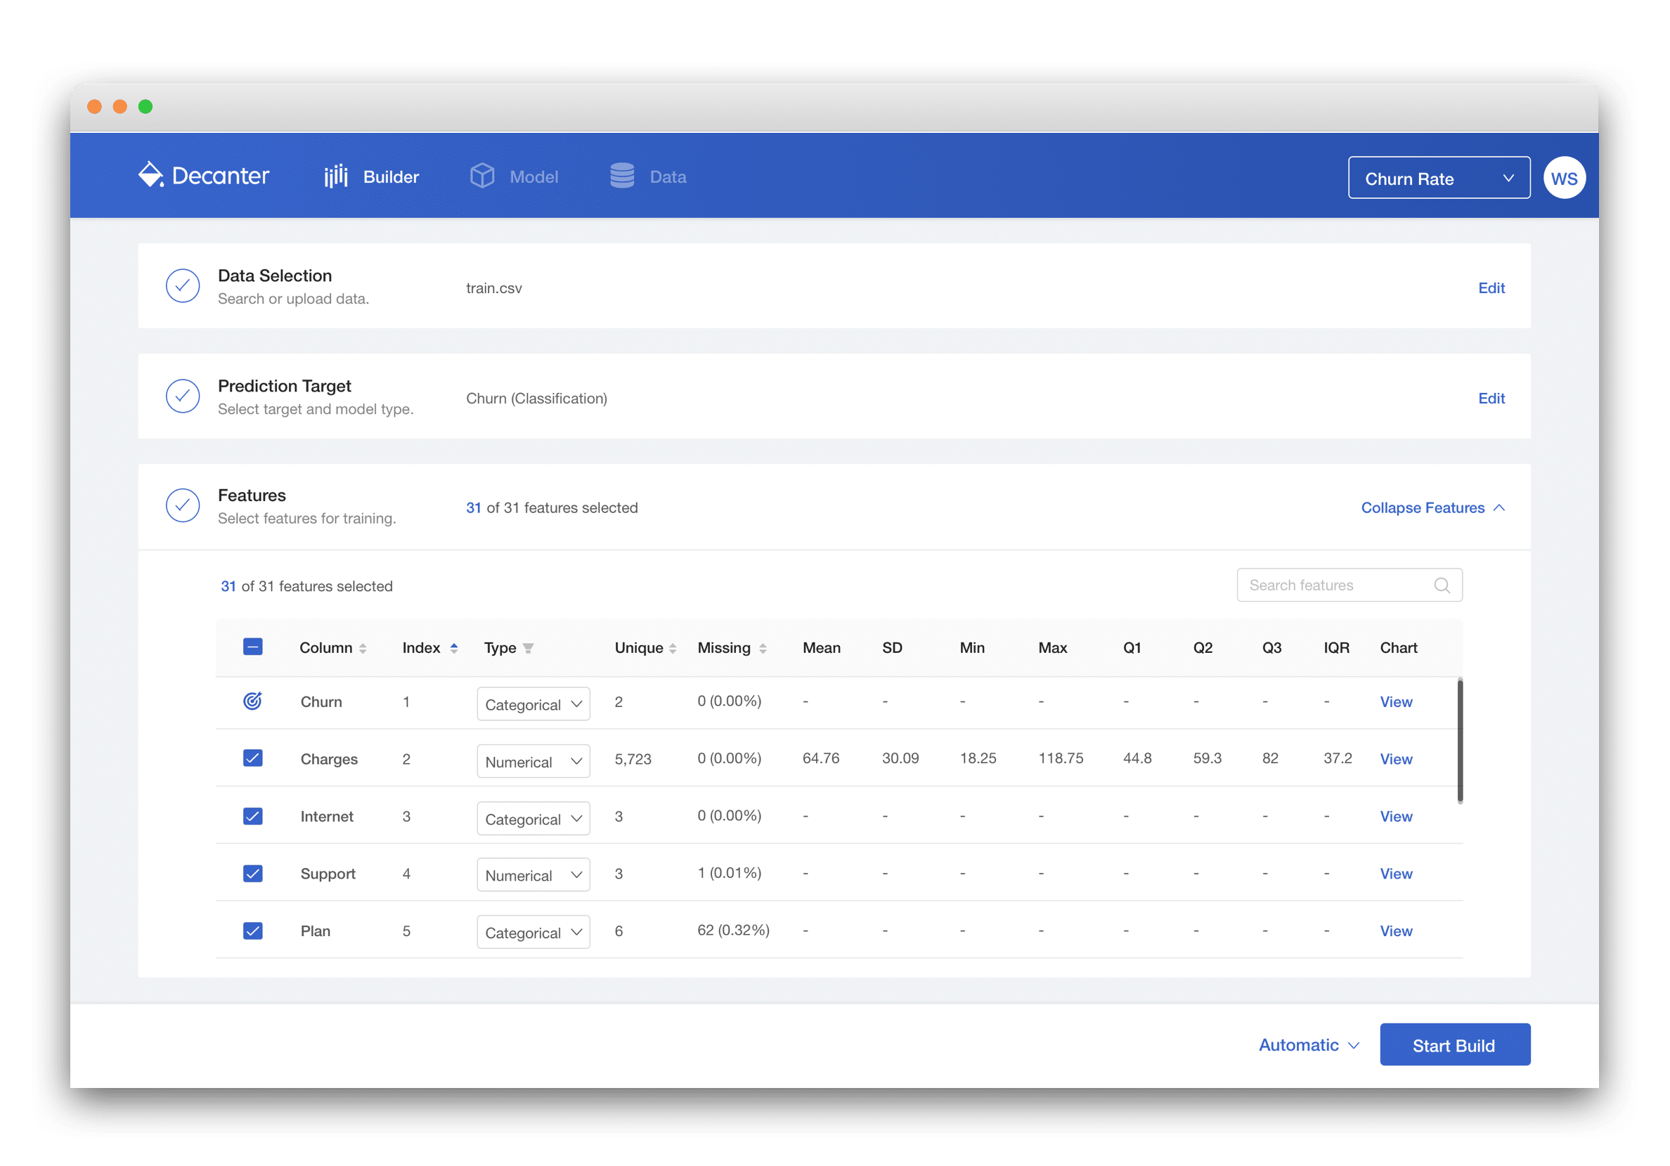
Task: Click the search magnifier icon
Action: [1442, 585]
